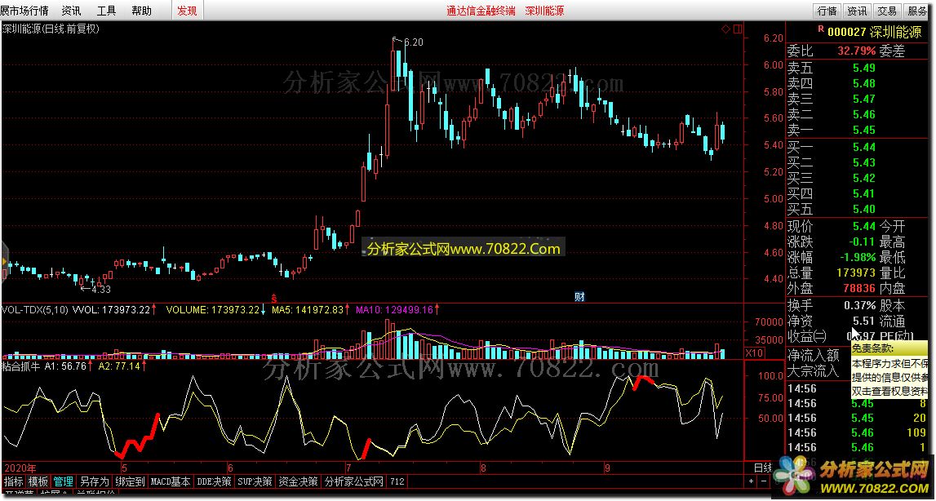Click the minus zoom button at bottom right
The width and height of the screenshot is (936, 501).
[765, 481]
